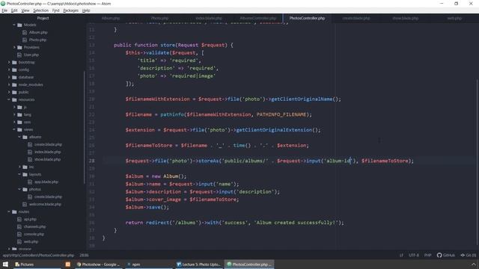Expand the config folder

(9, 69)
